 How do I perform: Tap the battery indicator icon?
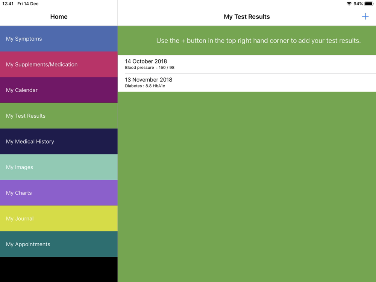[x=369, y=4]
